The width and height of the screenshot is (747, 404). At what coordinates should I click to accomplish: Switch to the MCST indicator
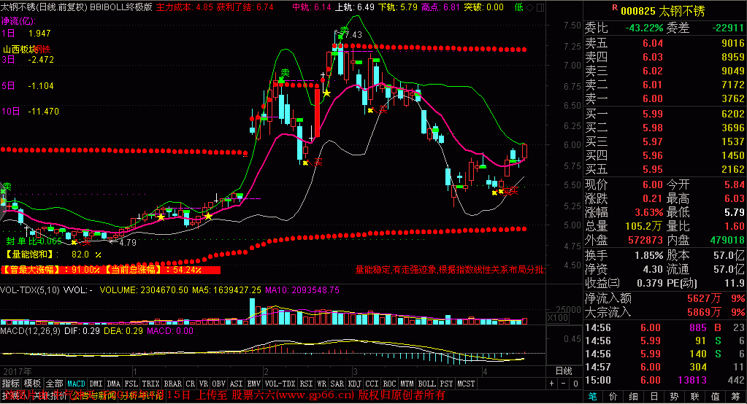467,384
